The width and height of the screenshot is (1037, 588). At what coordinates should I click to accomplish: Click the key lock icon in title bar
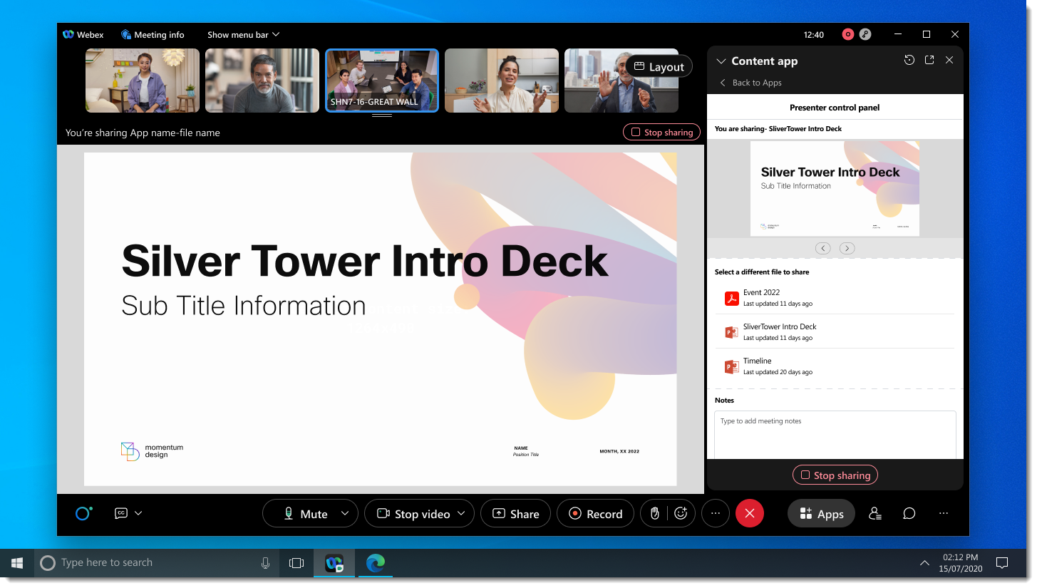pos(865,34)
